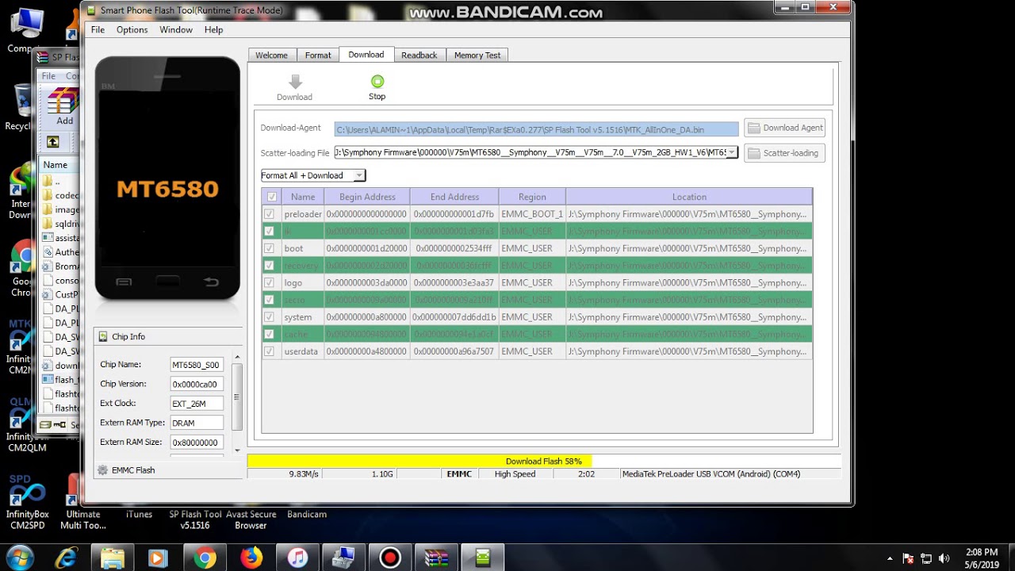Image resolution: width=1015 pixels, height=571 pixels.
Task: Switch to the Memory Test tab
Action: point(477,56)
